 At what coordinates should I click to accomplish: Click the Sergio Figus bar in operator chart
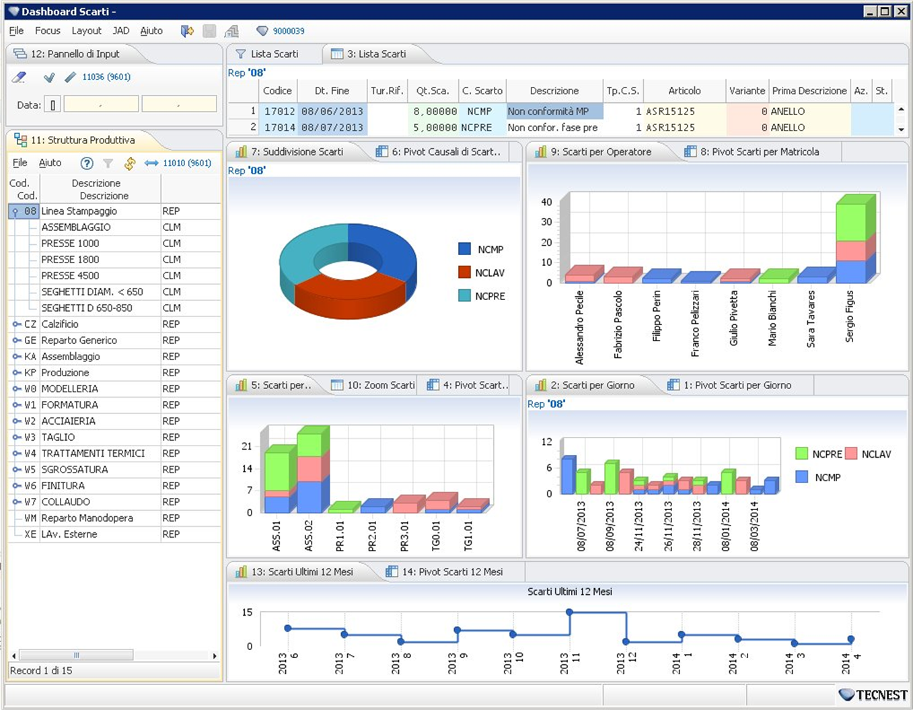(856, 238)
